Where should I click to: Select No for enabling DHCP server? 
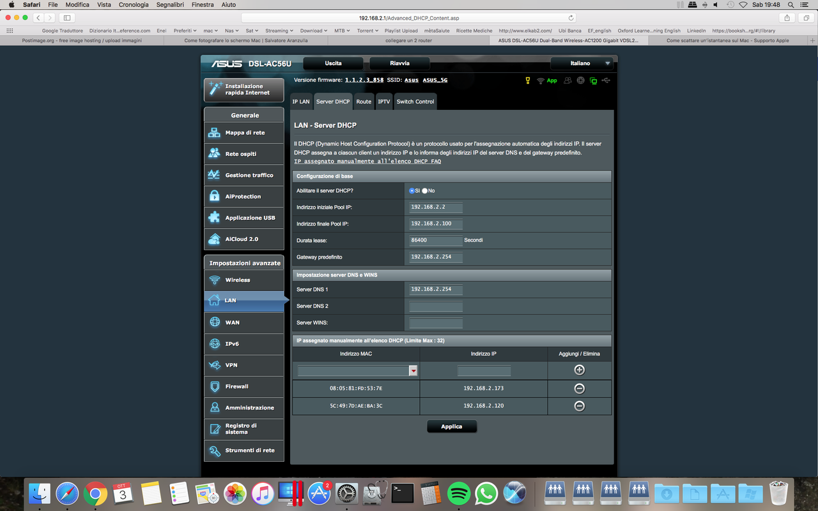[x=424, y=191]
